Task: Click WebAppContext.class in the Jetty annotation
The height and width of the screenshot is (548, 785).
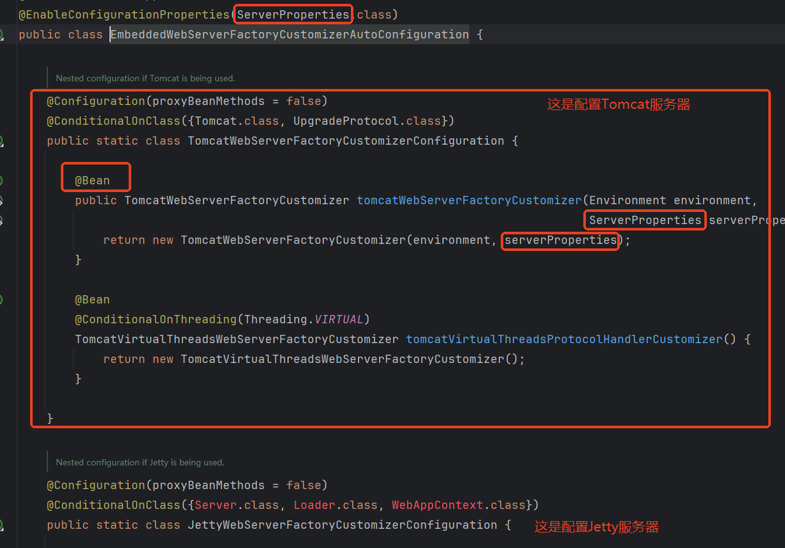Action: click(458, 505)
